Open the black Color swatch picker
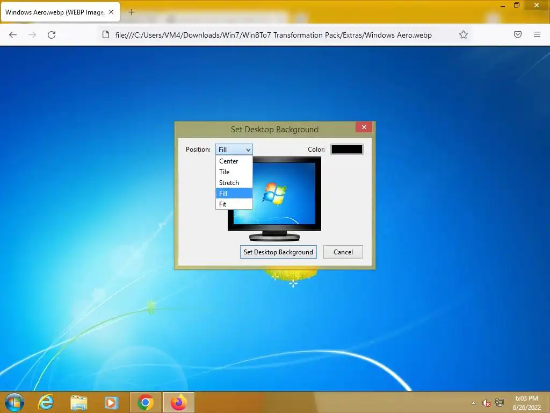Screen dimensions: 550x413 (x=347, y=149)
